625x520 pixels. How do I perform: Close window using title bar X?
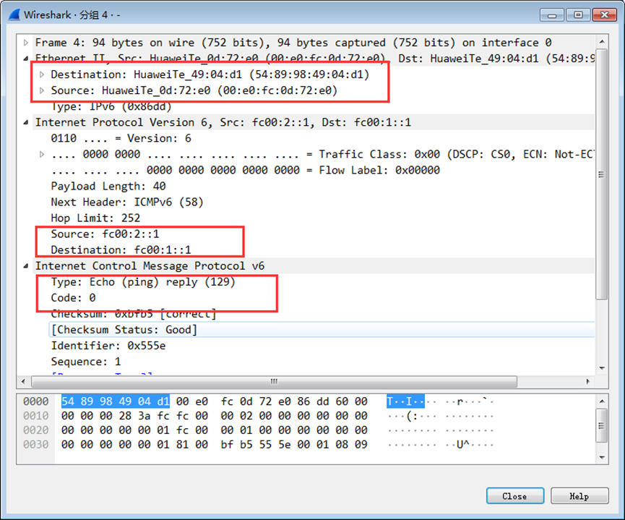pos(605,15)
